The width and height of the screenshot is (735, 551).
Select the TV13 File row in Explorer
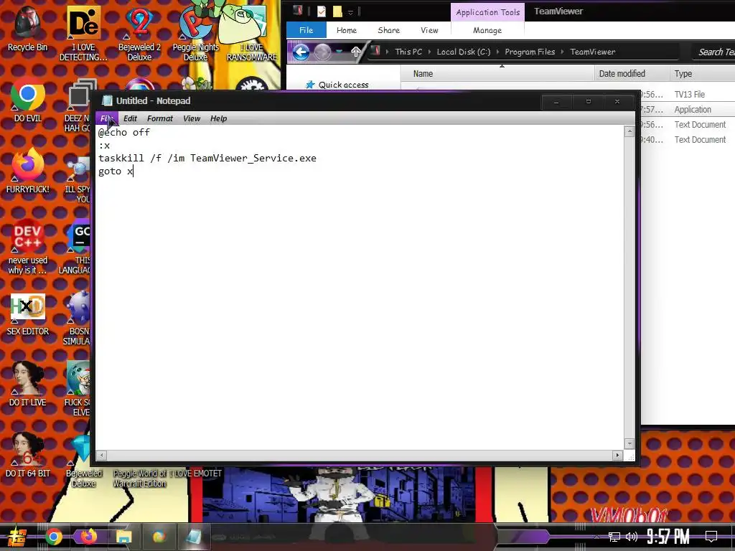pyautogui.click(x=687, y=94)
